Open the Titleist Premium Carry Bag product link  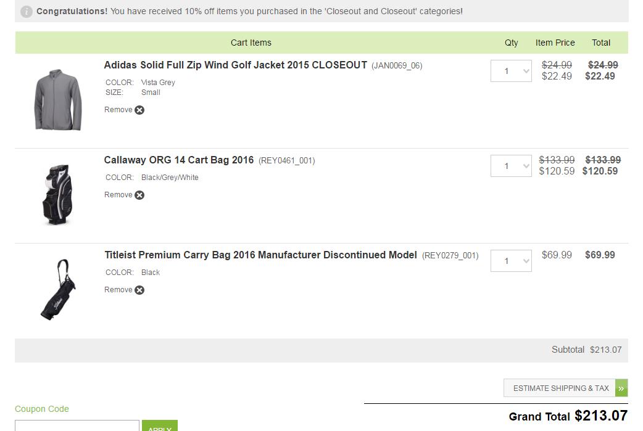coord(260,255)
